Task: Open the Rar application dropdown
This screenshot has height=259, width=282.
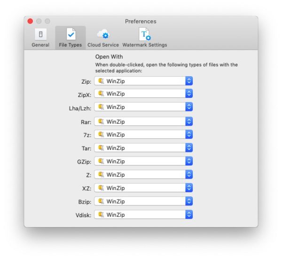Action: 143,121
